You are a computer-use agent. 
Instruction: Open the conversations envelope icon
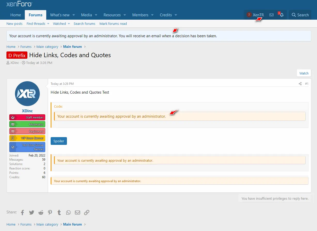271,15
